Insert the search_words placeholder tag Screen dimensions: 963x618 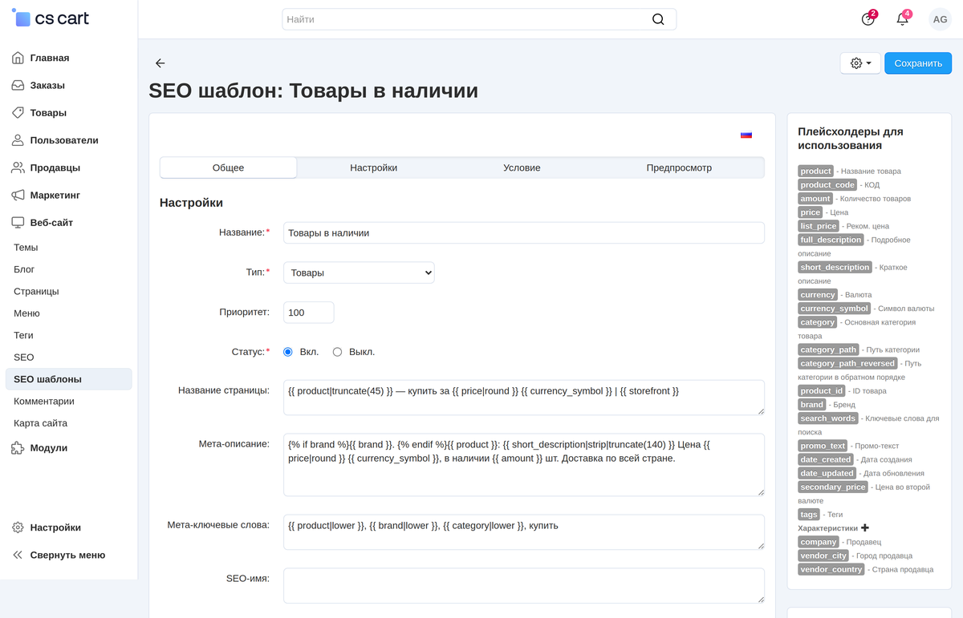pyautogui.click(x=828, y=418)
